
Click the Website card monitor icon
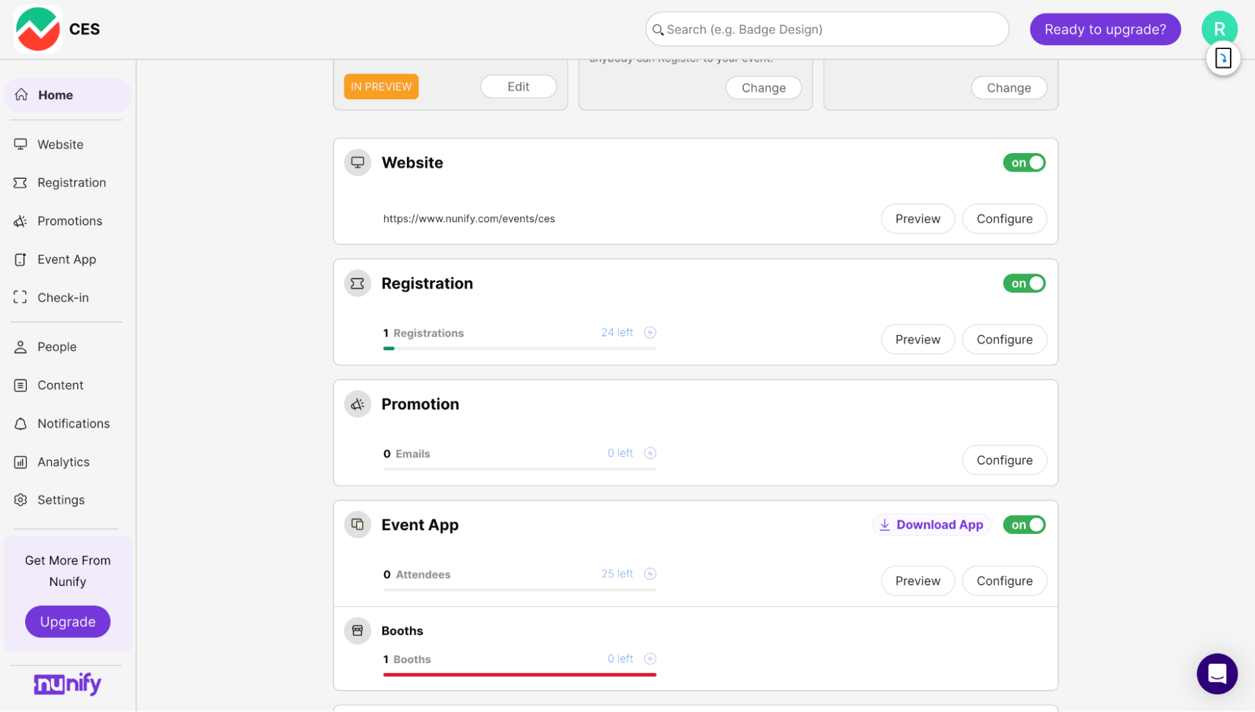[357, 162]
